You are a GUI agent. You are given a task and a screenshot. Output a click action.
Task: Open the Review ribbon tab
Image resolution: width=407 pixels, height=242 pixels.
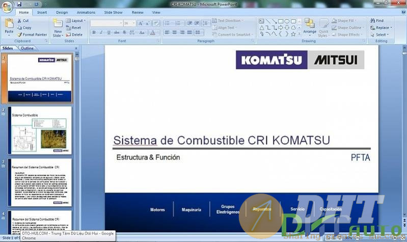click(138, 12)
